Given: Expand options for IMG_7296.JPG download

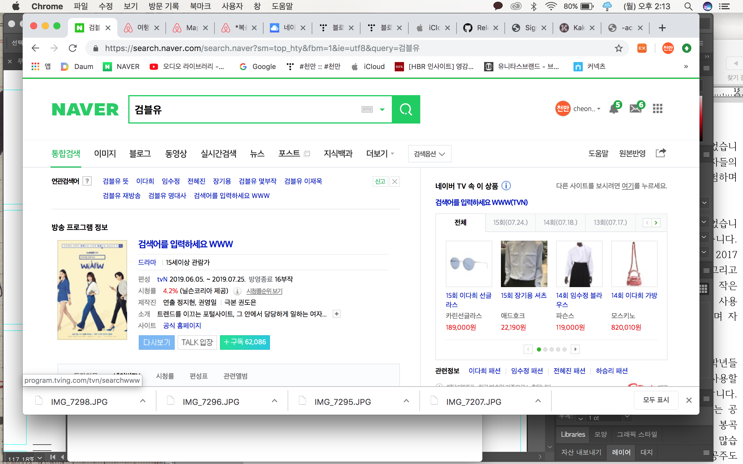Looking at the screenshot, I should coord(275,401).
